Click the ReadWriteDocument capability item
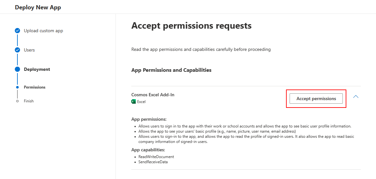 [x=156, y=157]
